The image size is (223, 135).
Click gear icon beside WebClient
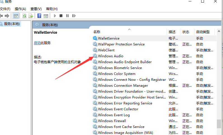pos(95,50)
